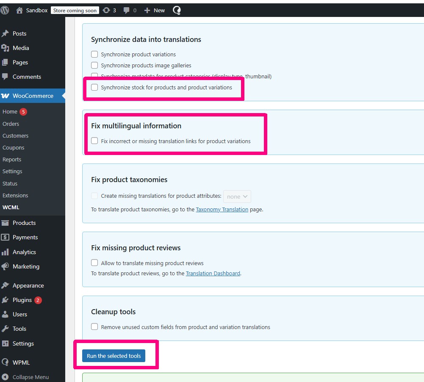The image size is (424, 382).
Task: Open the Plugins menu with plug icon
Action: 22,300
